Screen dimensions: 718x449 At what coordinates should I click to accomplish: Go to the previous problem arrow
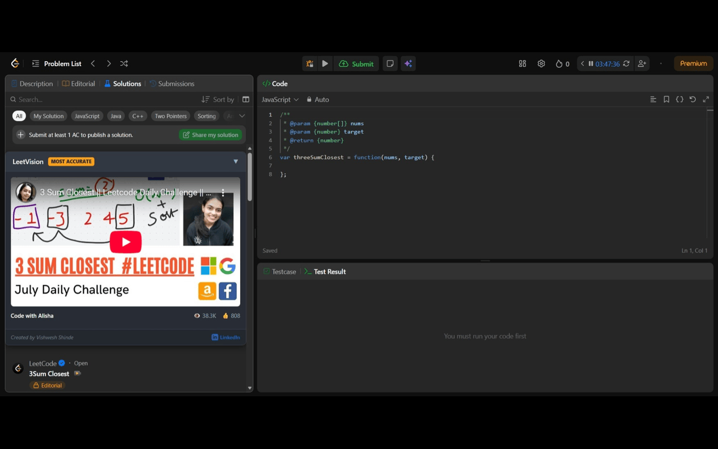click(93, 63)
